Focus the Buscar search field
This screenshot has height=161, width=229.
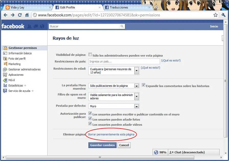click(84, 26)
